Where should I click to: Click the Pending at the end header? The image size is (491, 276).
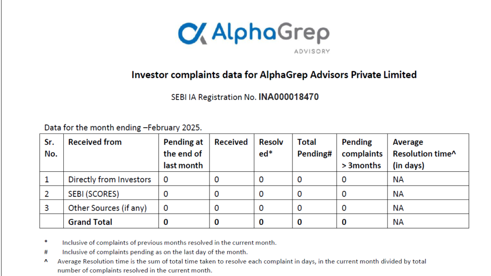coord(183,154)
